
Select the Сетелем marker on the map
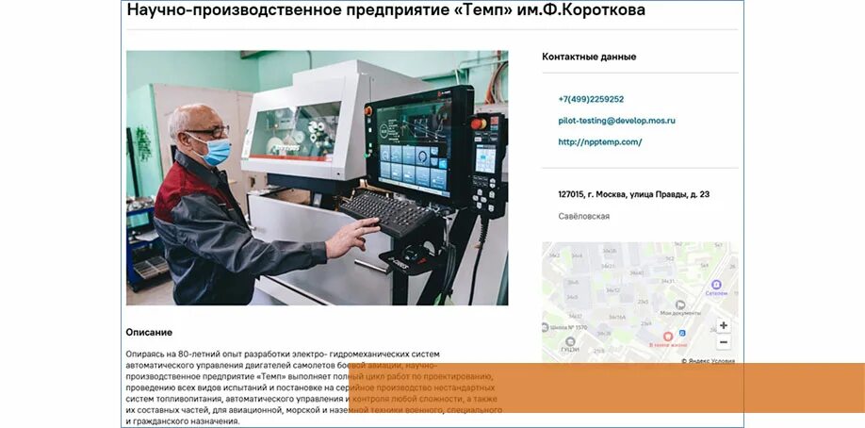coord(716,285)
